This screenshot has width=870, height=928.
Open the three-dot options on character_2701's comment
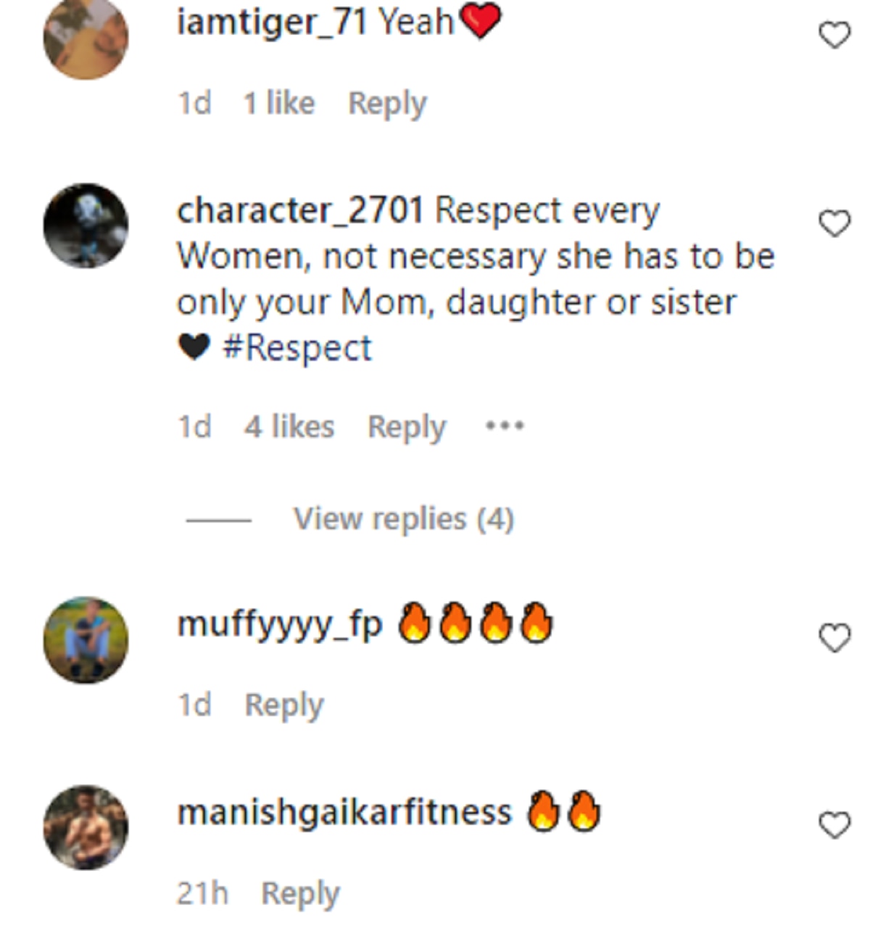(505, 426)
